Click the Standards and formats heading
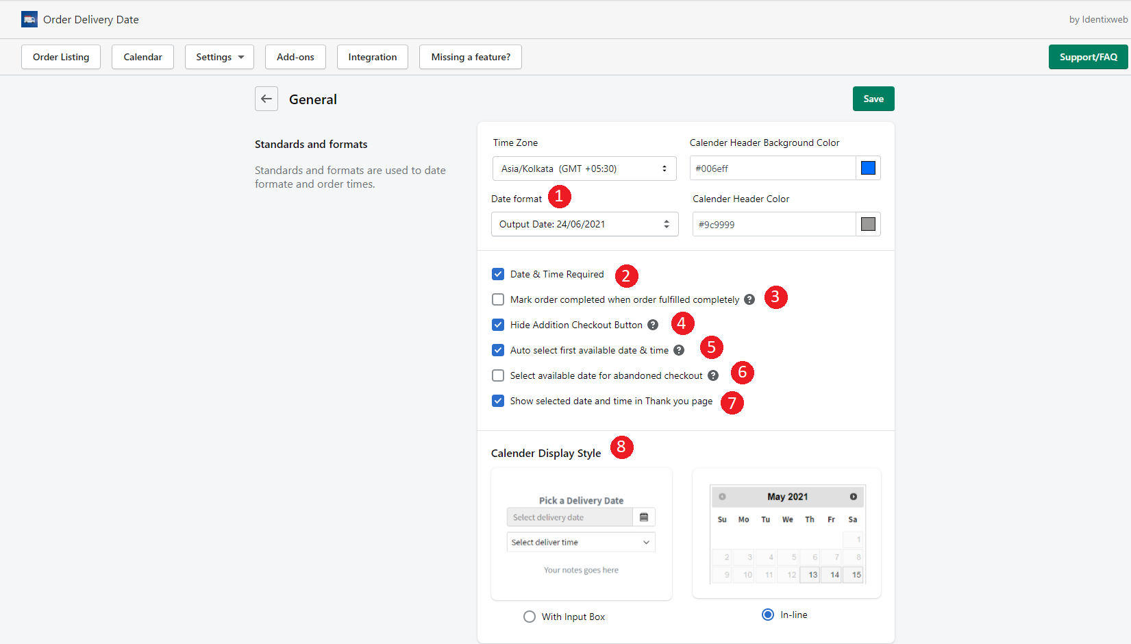 [x=311, y=144]
